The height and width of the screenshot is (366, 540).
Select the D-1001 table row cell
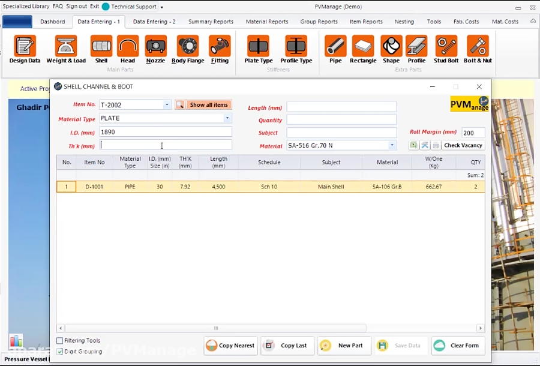[94, 187]
